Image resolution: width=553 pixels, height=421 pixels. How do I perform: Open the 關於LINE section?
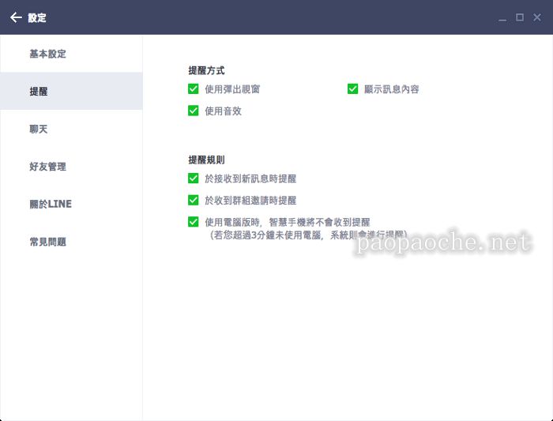[x=71, y=204]
